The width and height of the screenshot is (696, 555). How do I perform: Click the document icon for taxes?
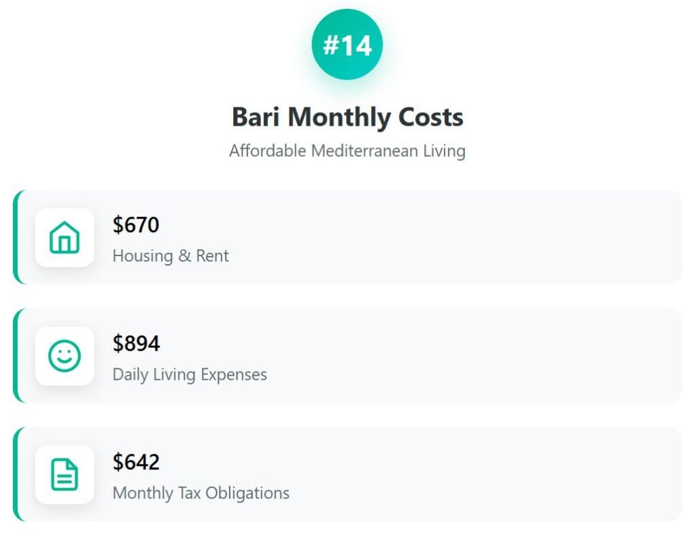(65, 474)
